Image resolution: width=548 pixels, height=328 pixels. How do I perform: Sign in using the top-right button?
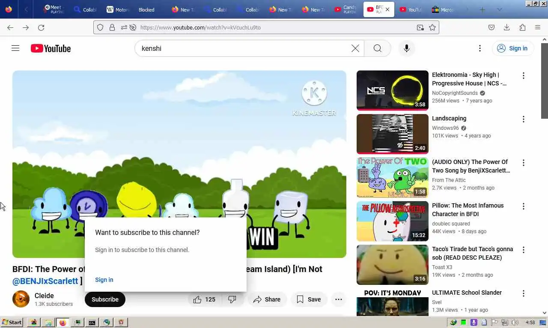(512, 48)
